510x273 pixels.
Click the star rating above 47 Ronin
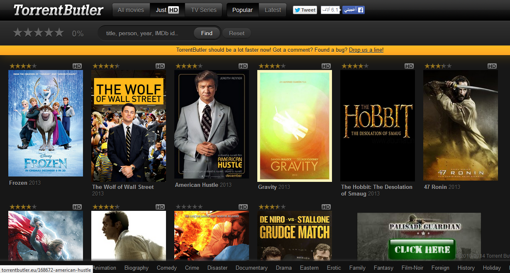(x=438, y=66)
